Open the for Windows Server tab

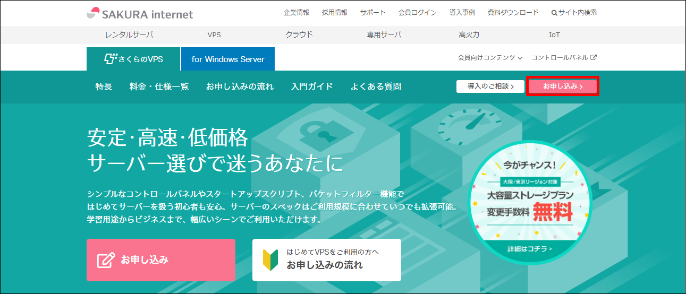227,59
